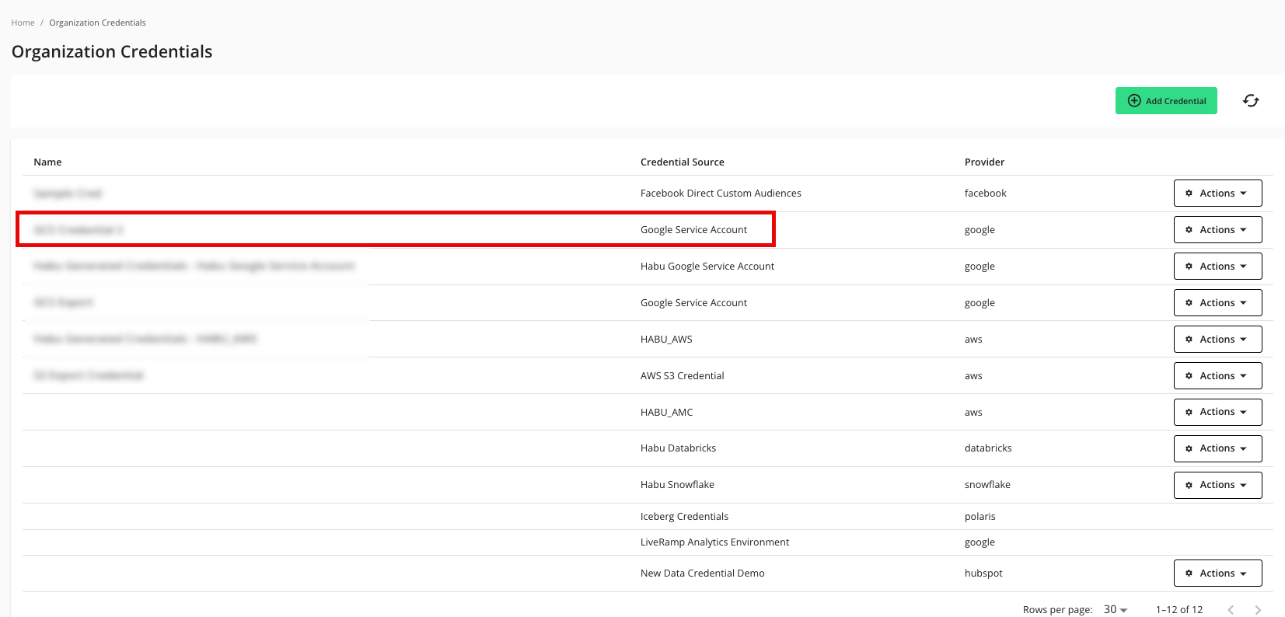Image resolution: width=1285 pixels, height=617 pixels.
Task: Go to previous page arrow
Action: 1231,610
